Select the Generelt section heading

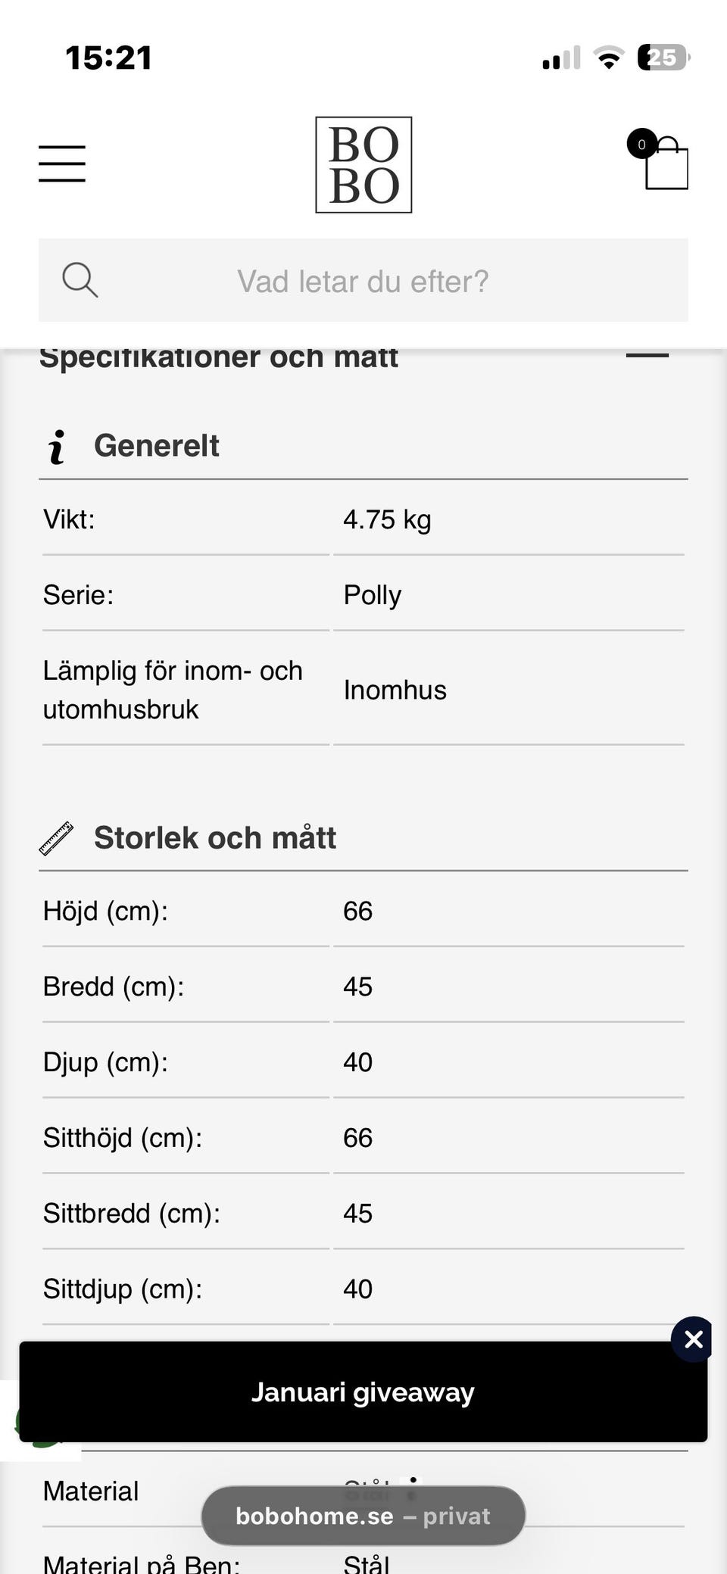[157, 446]
